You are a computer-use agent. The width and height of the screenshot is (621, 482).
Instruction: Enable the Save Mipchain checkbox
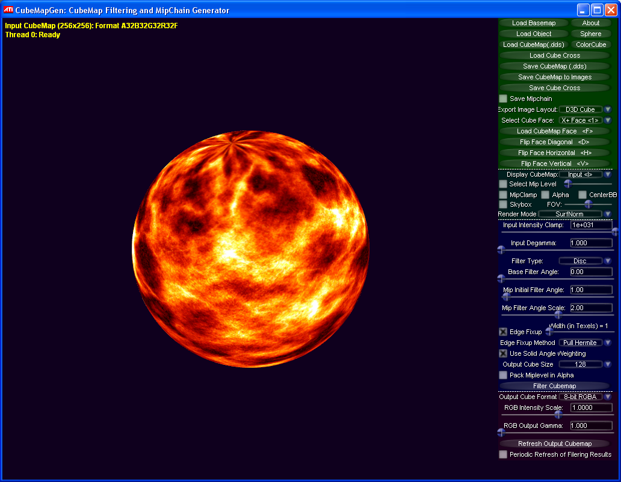click(503, 99)
